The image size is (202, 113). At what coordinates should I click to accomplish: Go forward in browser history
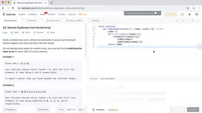tap(8, 8)
